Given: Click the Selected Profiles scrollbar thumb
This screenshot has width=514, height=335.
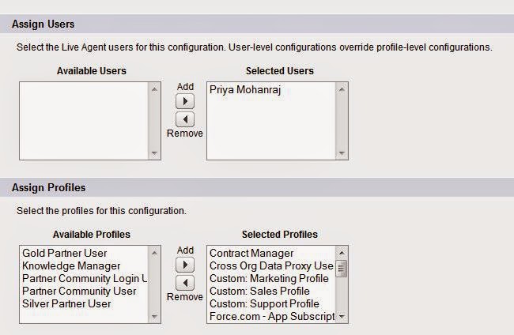Looking at the screenshot, I should click(x=342, y=269).
